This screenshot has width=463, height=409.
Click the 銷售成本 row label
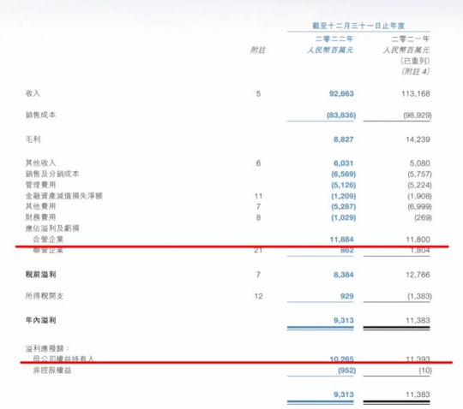coord(40,115)
